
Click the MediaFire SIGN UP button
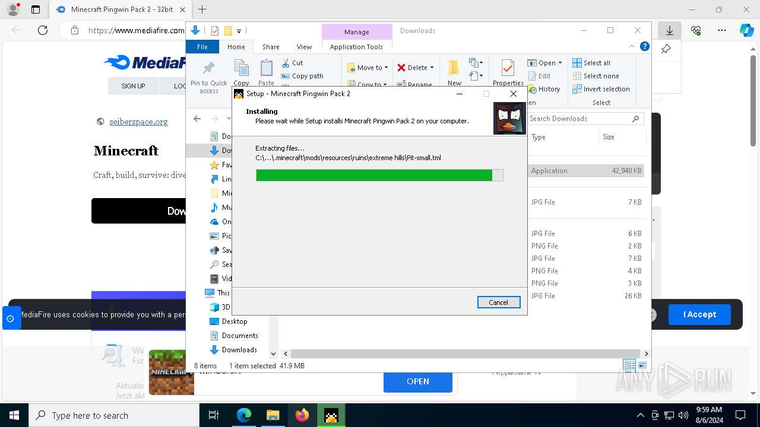point(133,86)
